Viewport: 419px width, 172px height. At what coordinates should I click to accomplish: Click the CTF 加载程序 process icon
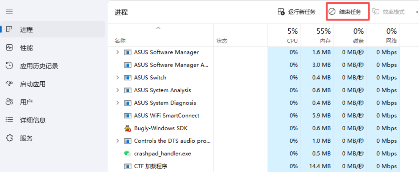pos(127,166)
